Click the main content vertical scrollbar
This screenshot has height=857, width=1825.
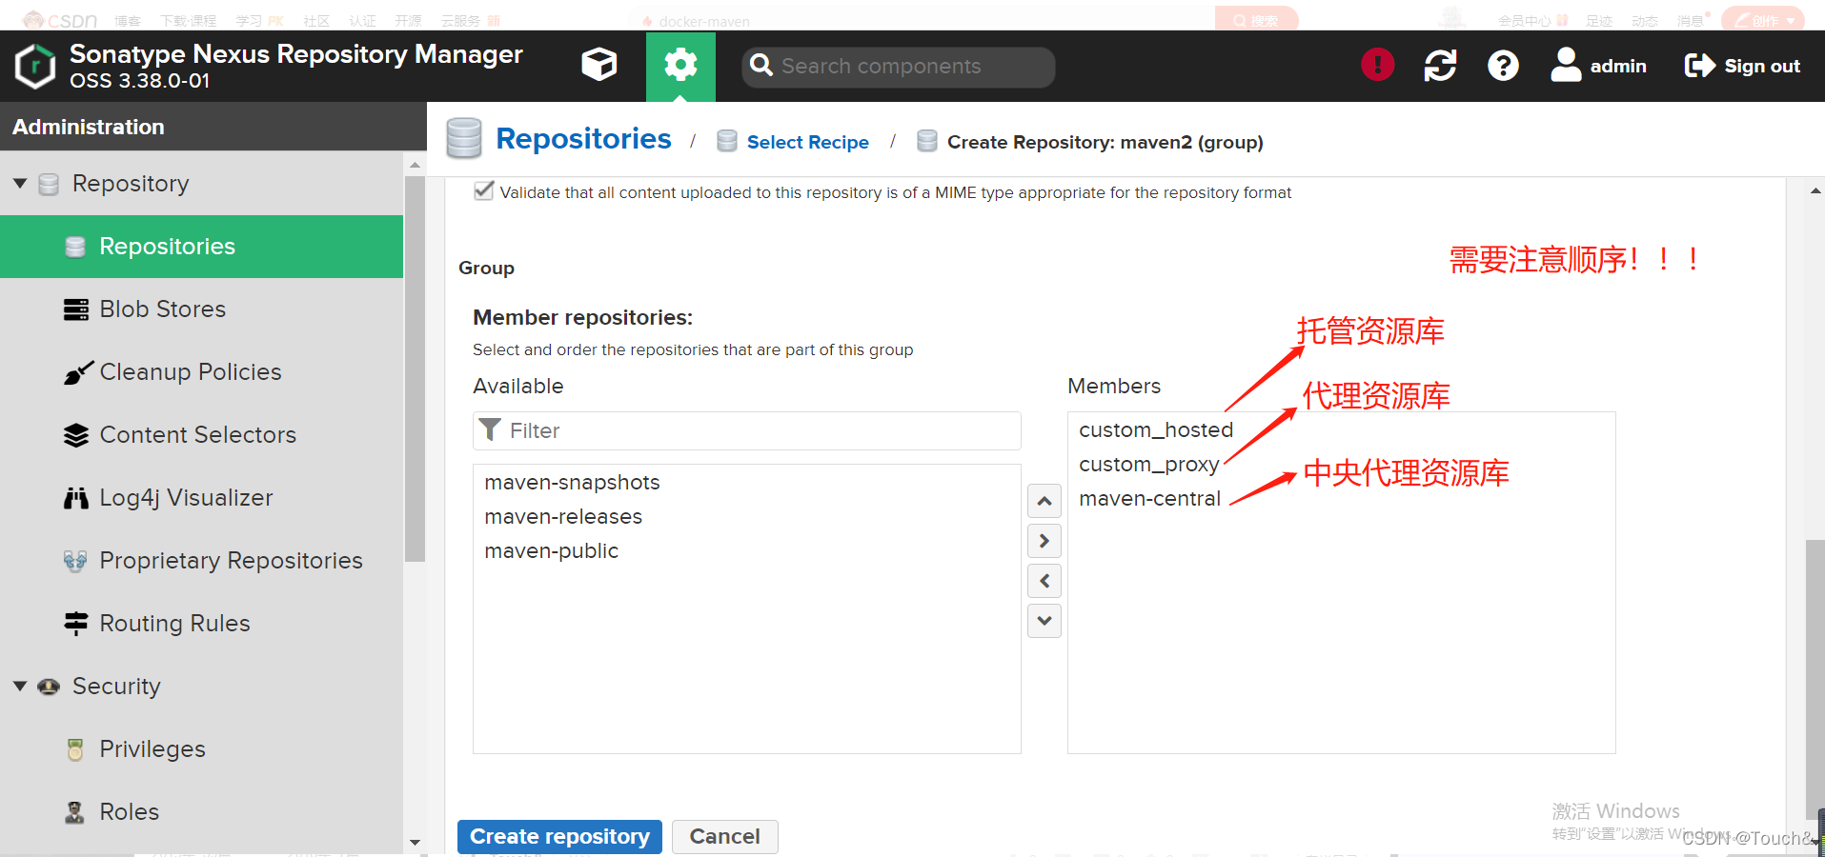(1815, 678)
